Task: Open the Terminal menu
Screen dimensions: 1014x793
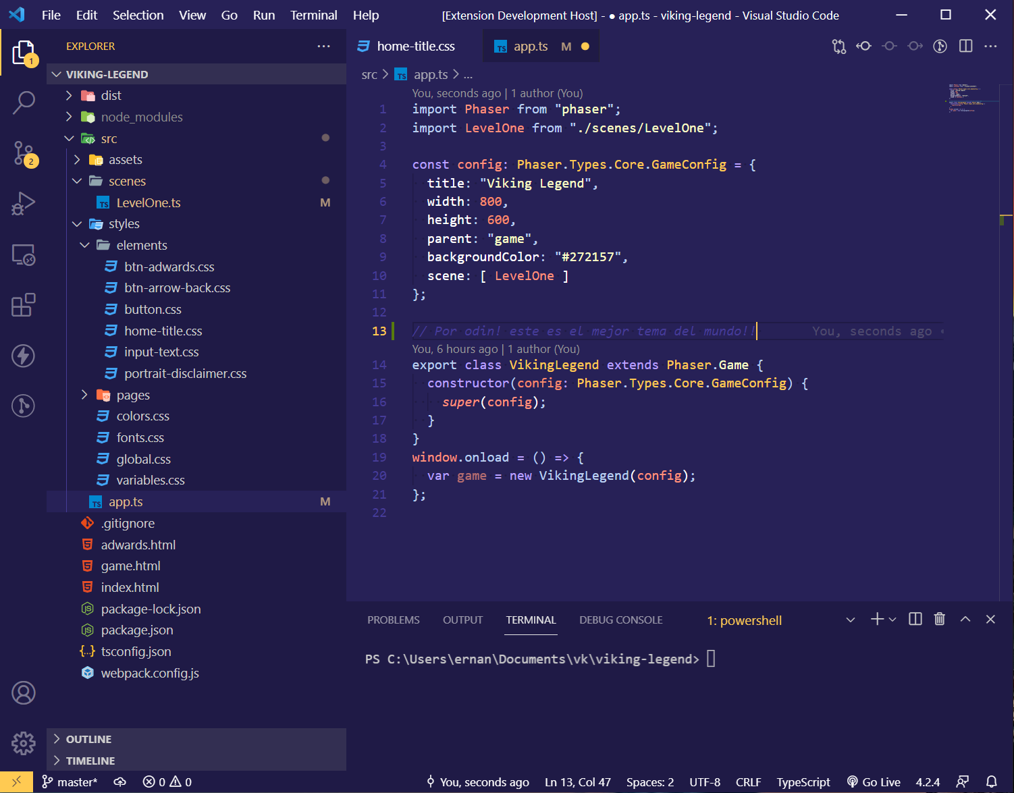Action: pos(314,15)
